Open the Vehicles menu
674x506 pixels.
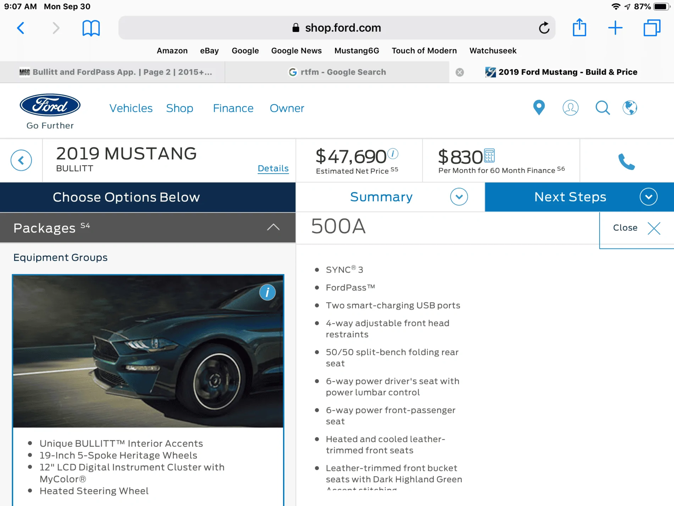coord(131,108)
